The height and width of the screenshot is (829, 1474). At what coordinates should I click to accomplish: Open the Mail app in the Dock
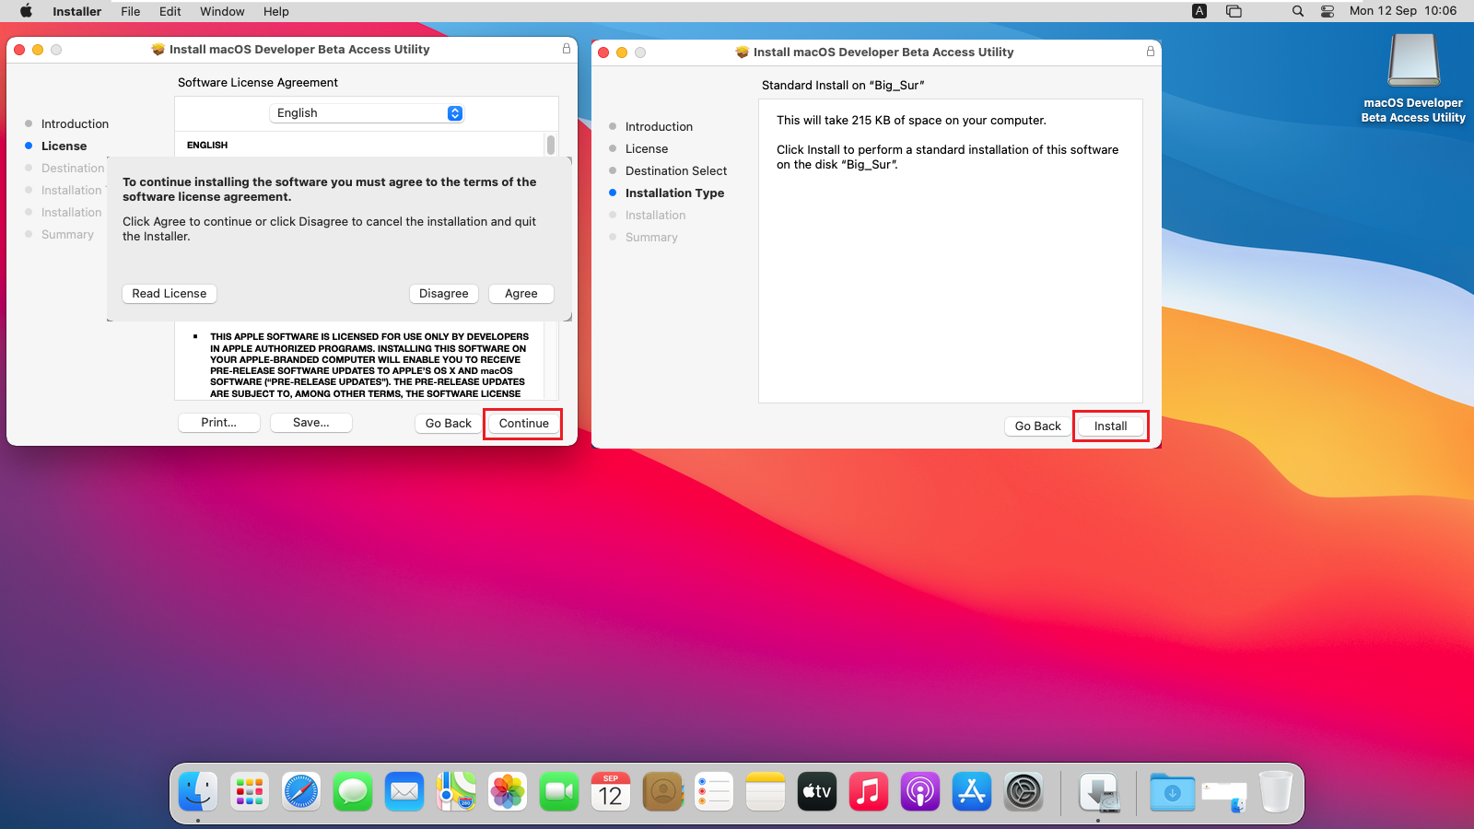404,792
